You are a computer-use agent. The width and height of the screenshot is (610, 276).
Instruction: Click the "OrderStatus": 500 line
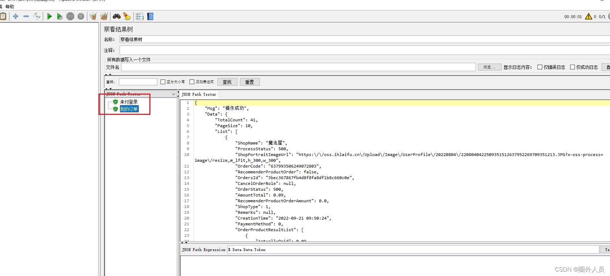click(x=259, y=189)
